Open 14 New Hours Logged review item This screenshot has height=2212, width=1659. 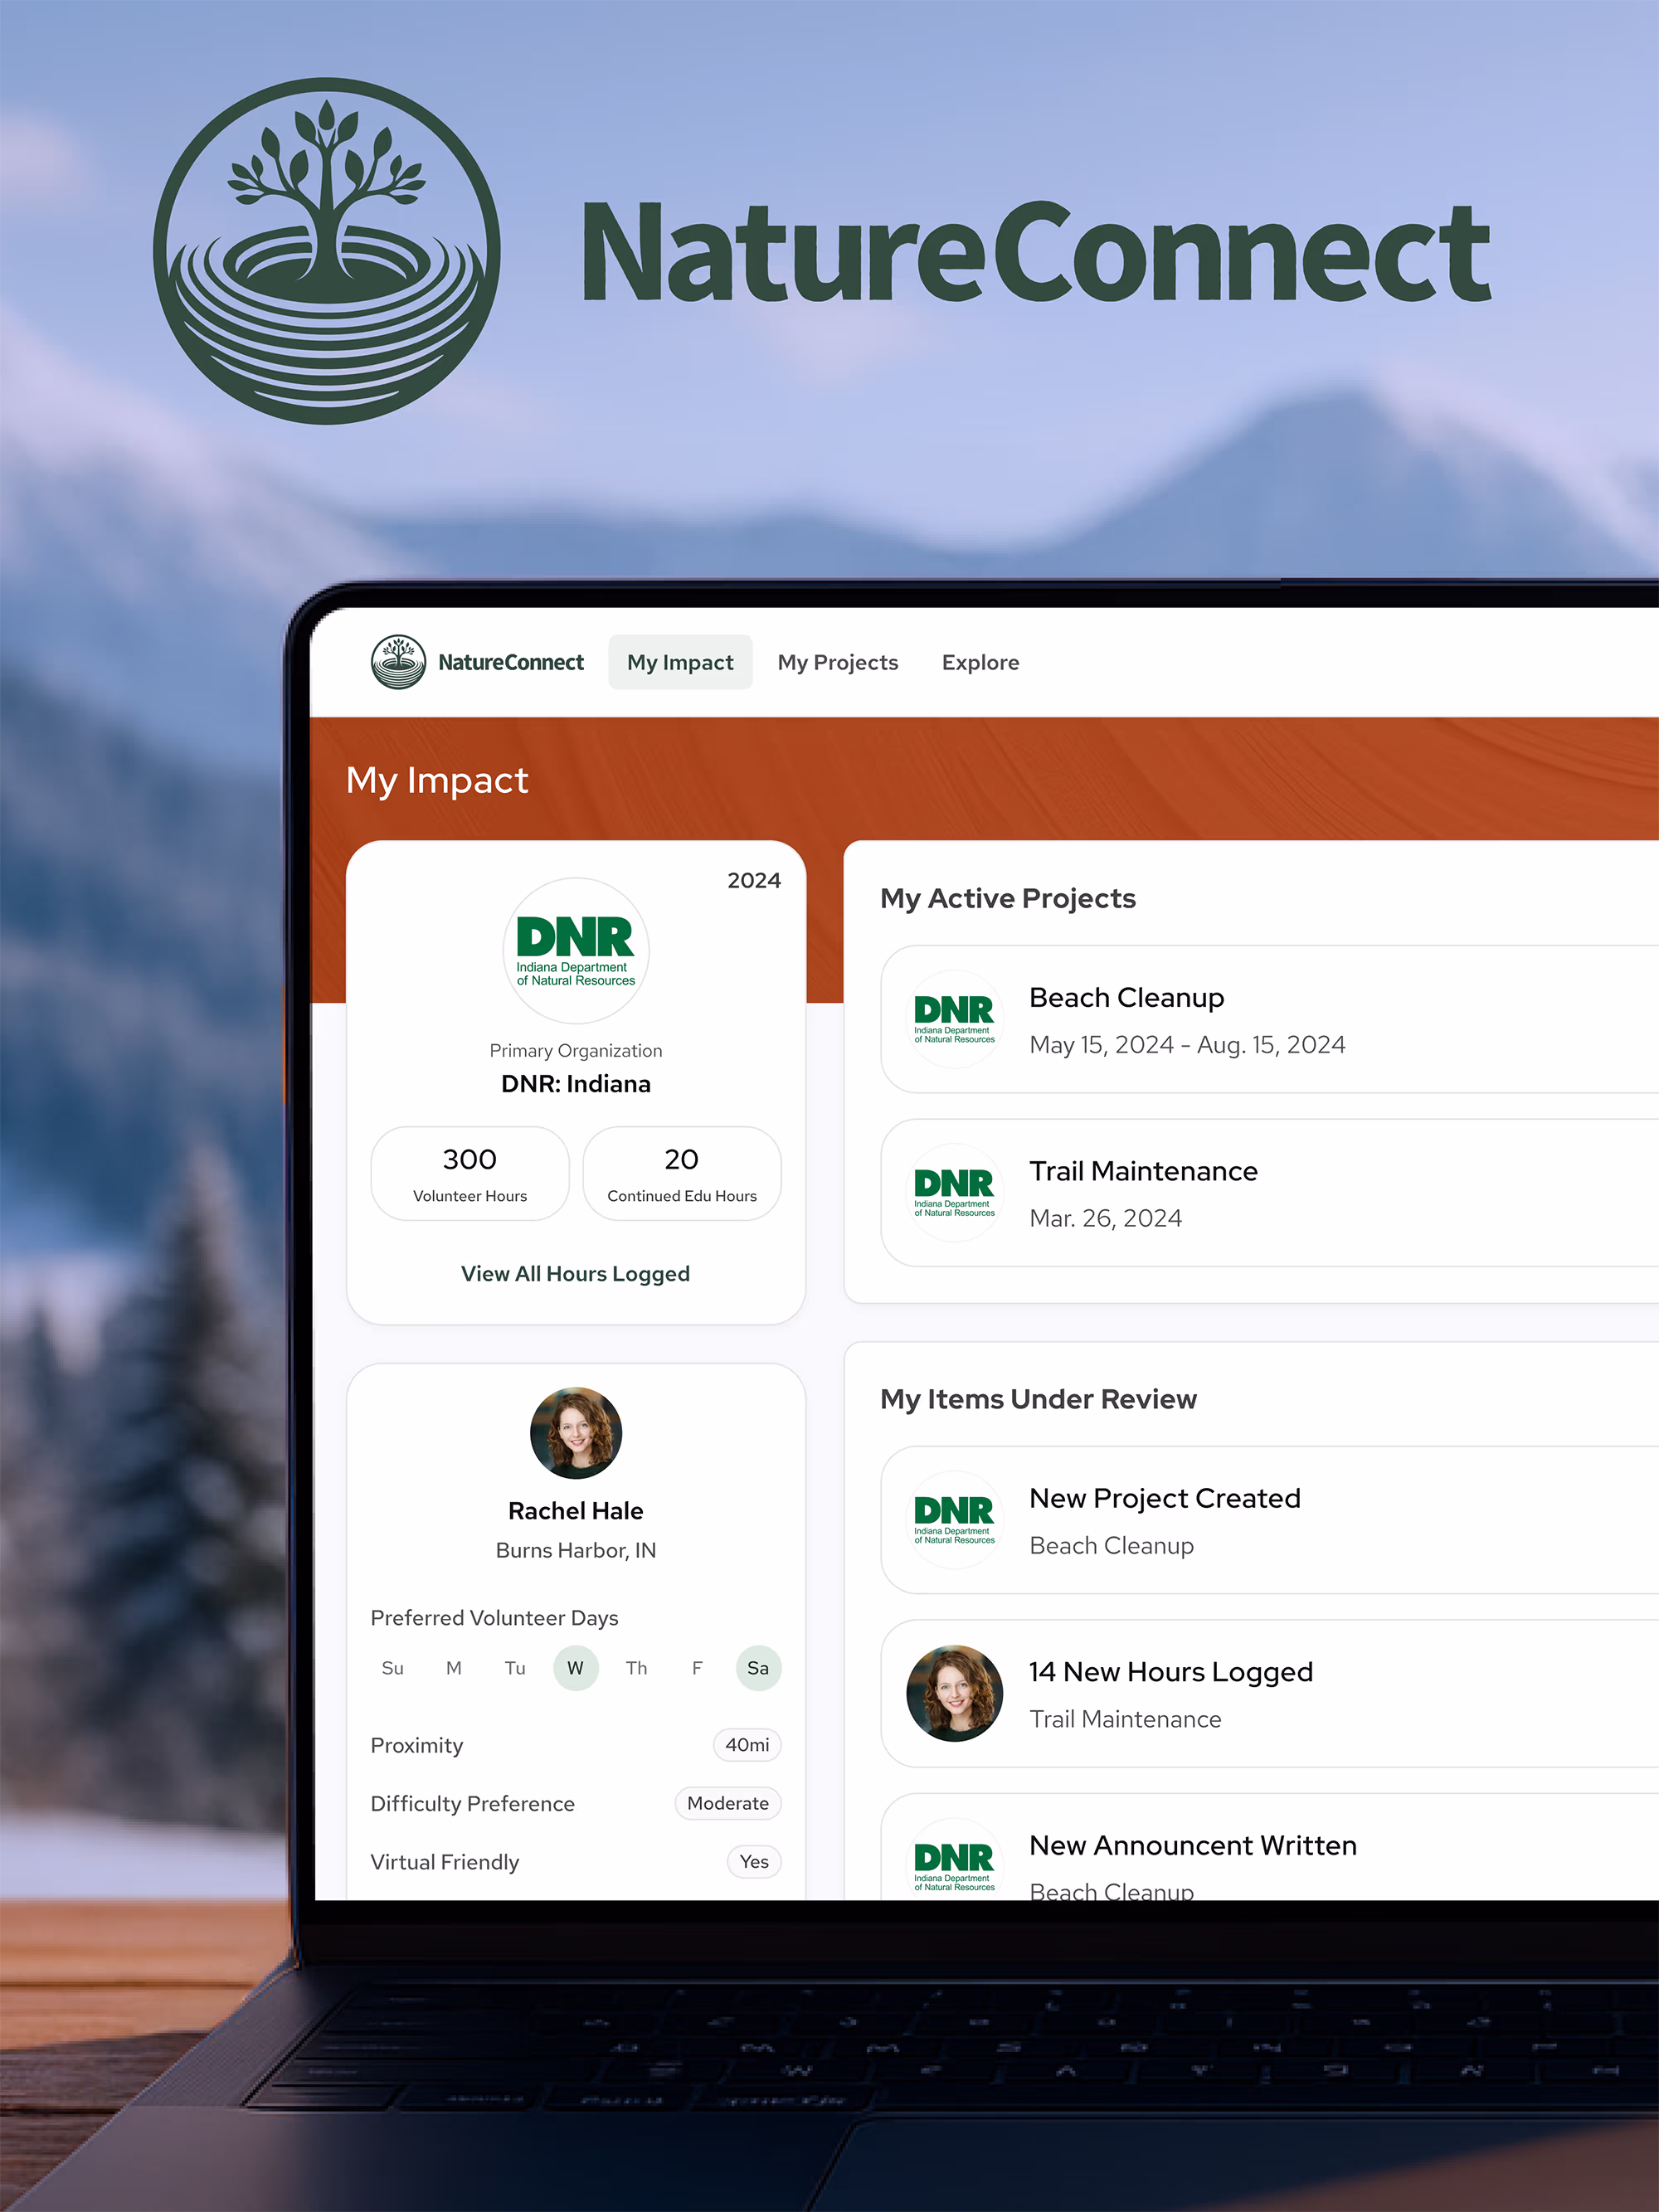point(1269,1694)
